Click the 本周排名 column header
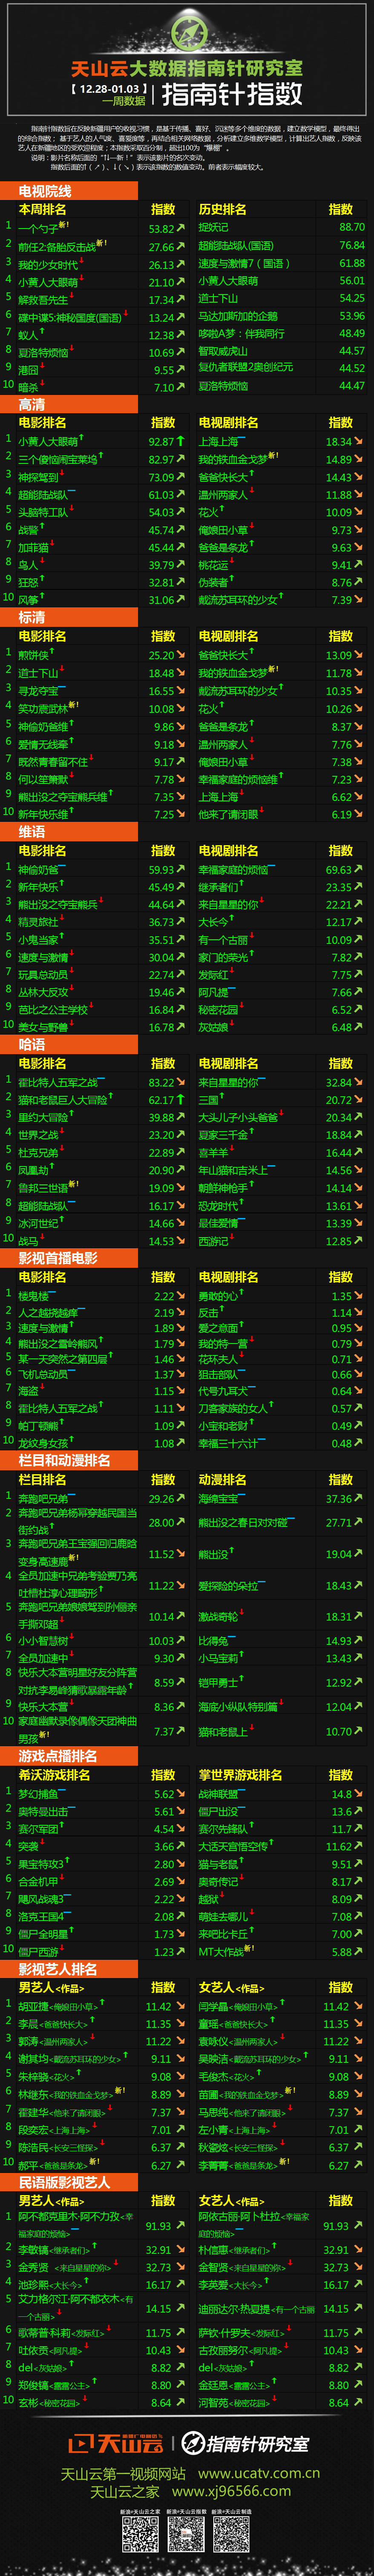Image resolution: width=374 pixels, height=2576 pixels. point(42,209)
